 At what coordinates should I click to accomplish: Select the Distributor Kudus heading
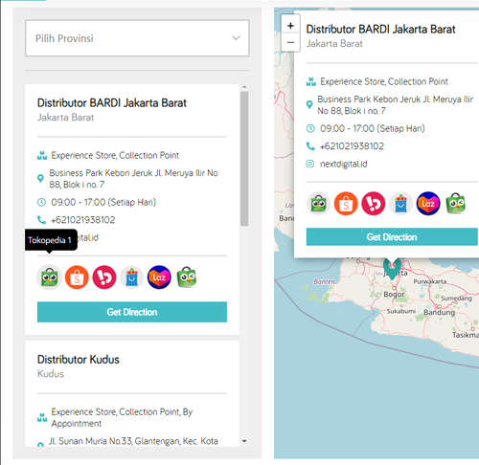tap(79, 360)
